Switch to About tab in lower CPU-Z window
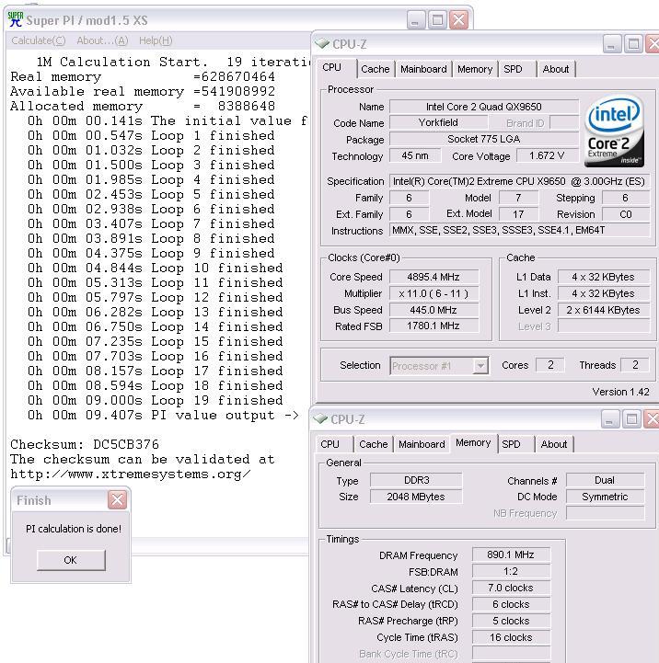The height and width of the screenshot is (663, 659). pyautogui.click(x=554, y=444)
